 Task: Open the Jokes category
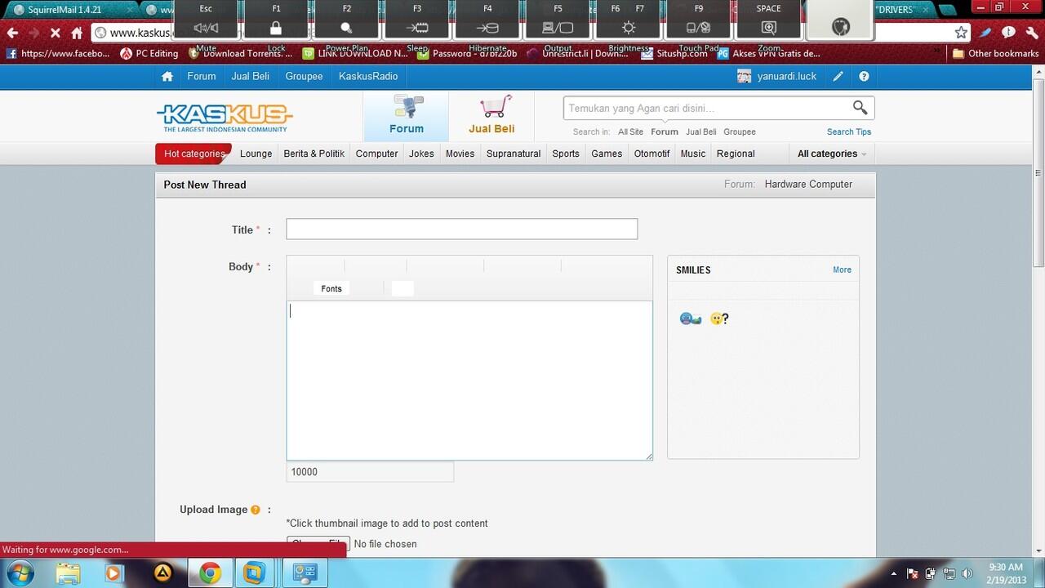click(x=422, y=154)
